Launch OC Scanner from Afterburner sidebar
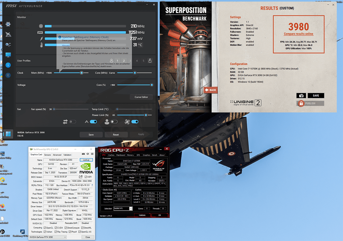The width and height of the screenshot is (343, 241). coord(8,45)
